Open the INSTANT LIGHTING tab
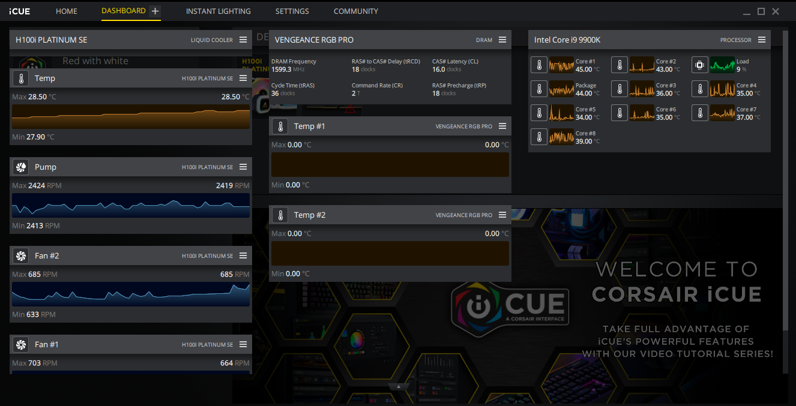Viewport: 796px width, 406px height. point(219,11)
